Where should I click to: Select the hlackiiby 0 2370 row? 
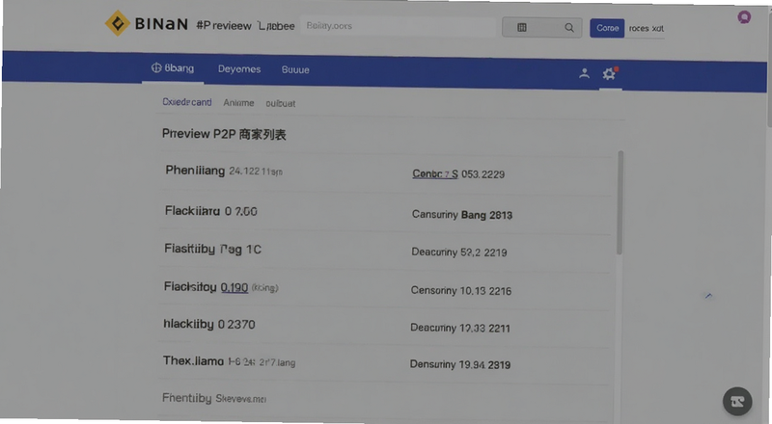[x=385, y=326]
